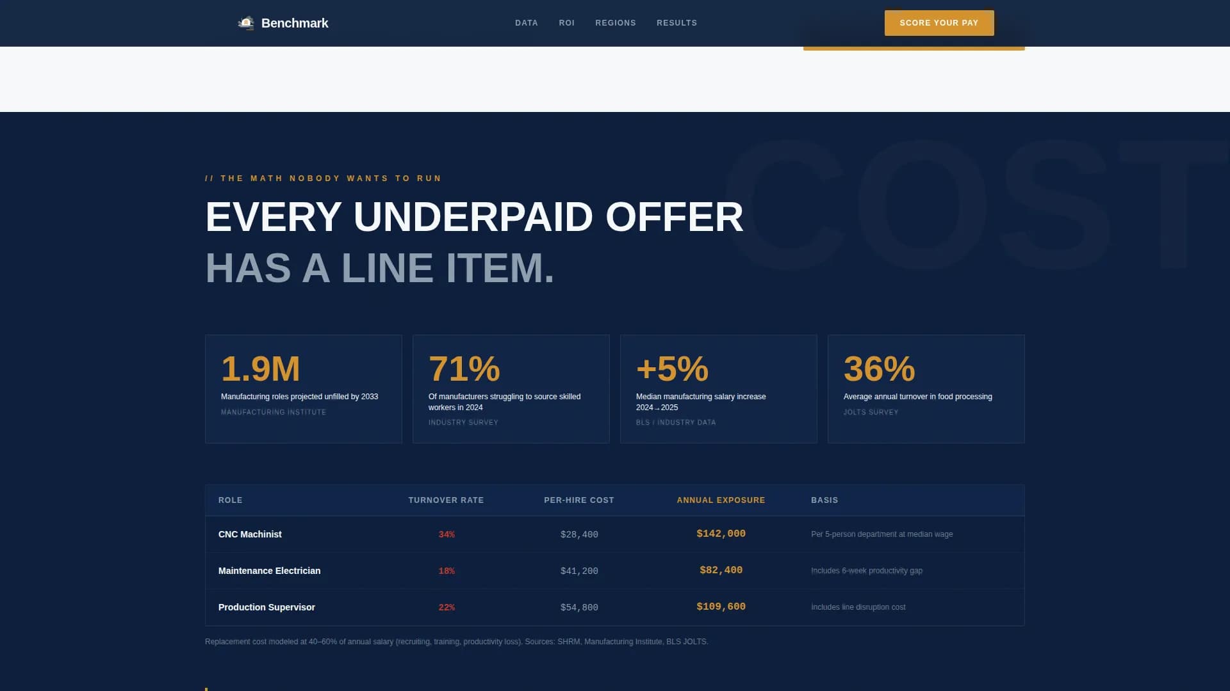Click the MANUFACTURING INSTITUTE source label
This screenshot has height=691, width=1230.
(274, 412)
